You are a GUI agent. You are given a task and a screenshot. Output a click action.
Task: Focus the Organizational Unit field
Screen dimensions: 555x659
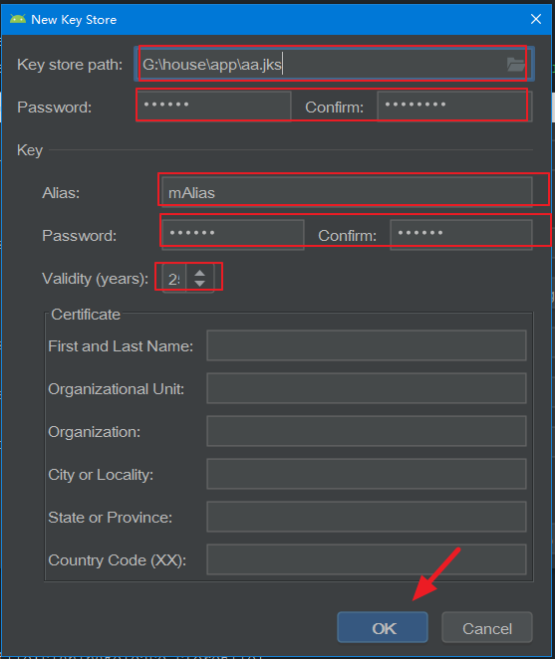click(367, 388)
